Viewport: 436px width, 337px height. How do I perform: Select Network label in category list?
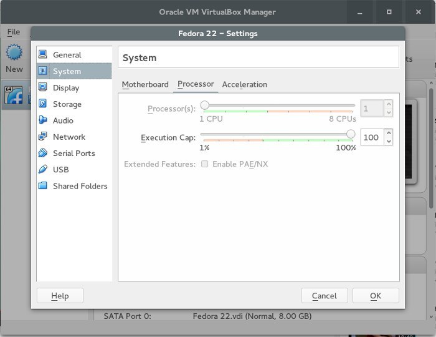pyautogui.click(x=69, y=137)
